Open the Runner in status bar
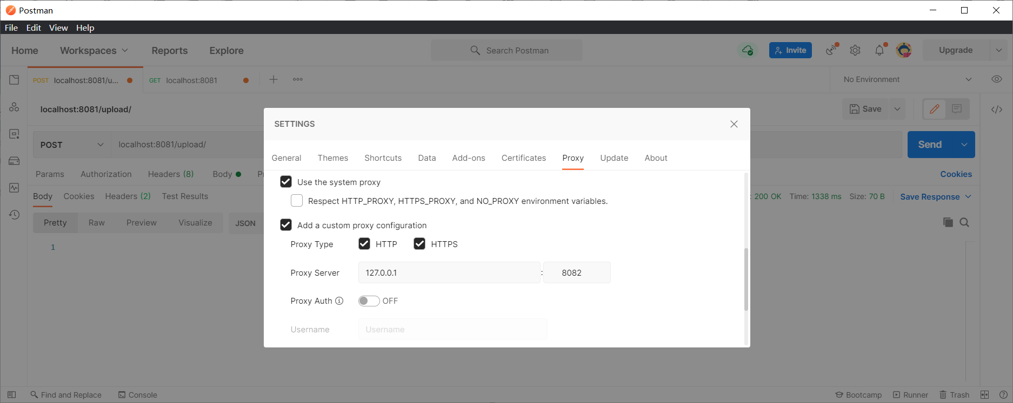The height and width of the screenshot is (403, 1013). pos(911,395)
